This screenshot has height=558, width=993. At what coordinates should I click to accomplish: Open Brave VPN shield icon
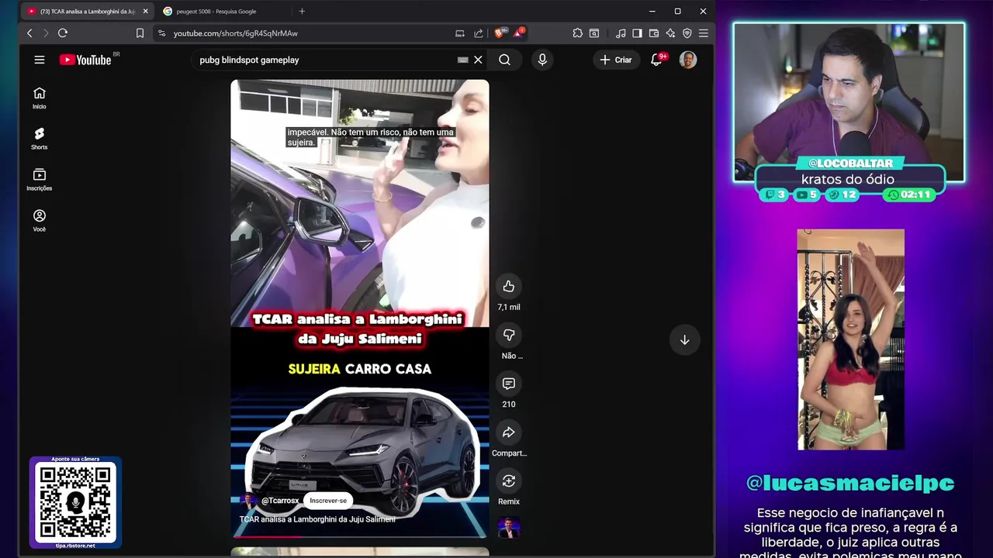[687, 33]
